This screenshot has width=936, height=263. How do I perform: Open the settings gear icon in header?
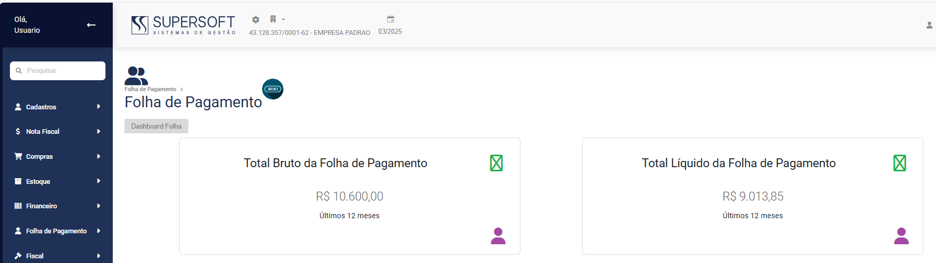(256, 20)
